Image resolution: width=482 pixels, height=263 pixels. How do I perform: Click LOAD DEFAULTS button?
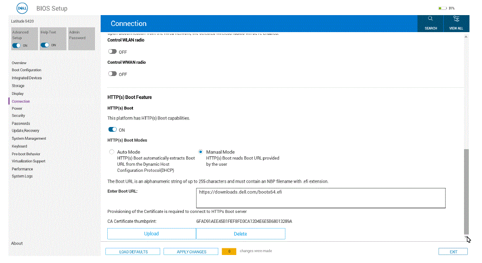tap(133, 252)
